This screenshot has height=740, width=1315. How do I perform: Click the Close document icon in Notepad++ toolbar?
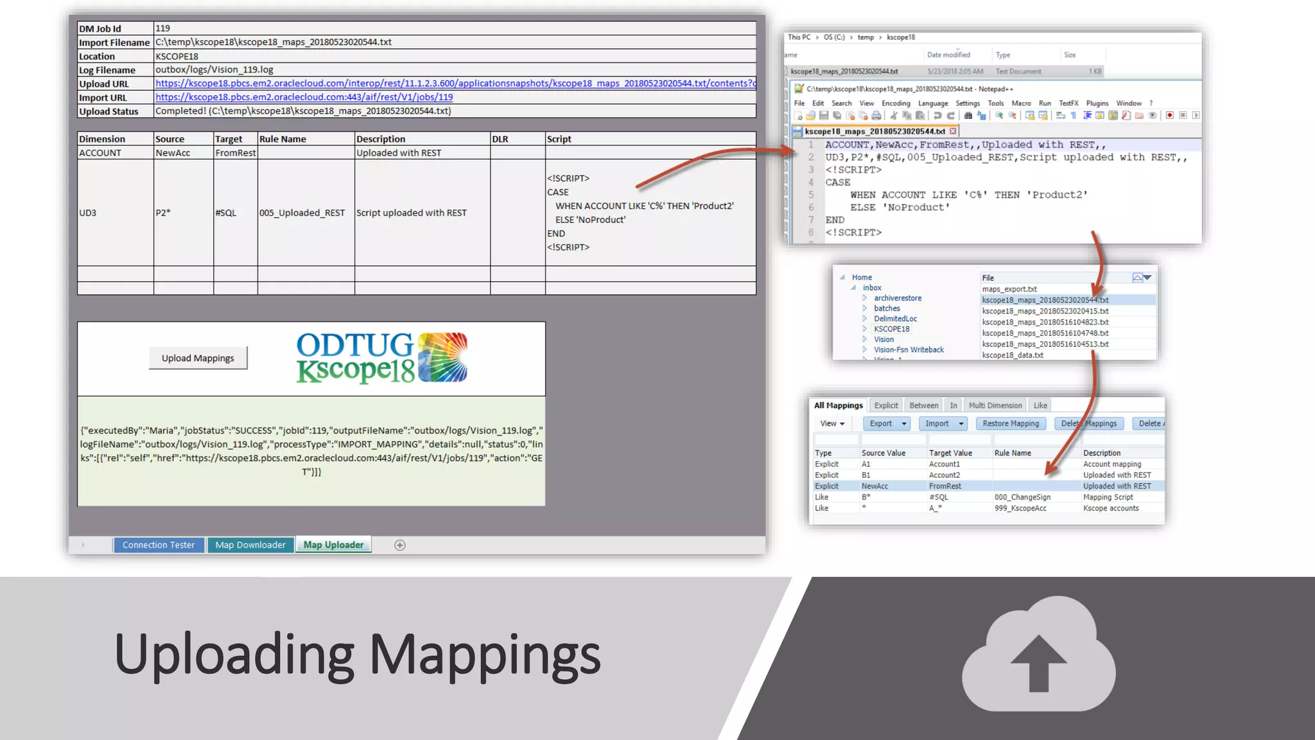(851, 116)
